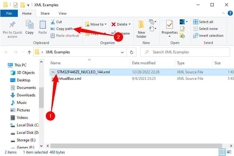Click the New folder quick access toolbar icon
The image size is (234, 156).
(x=22, y=5)
